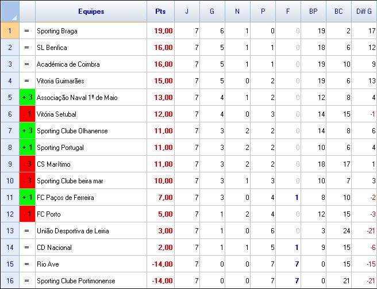Screen dimensions: 377x289
Task: Sort by the Pts column header
Action: (160, 11)
